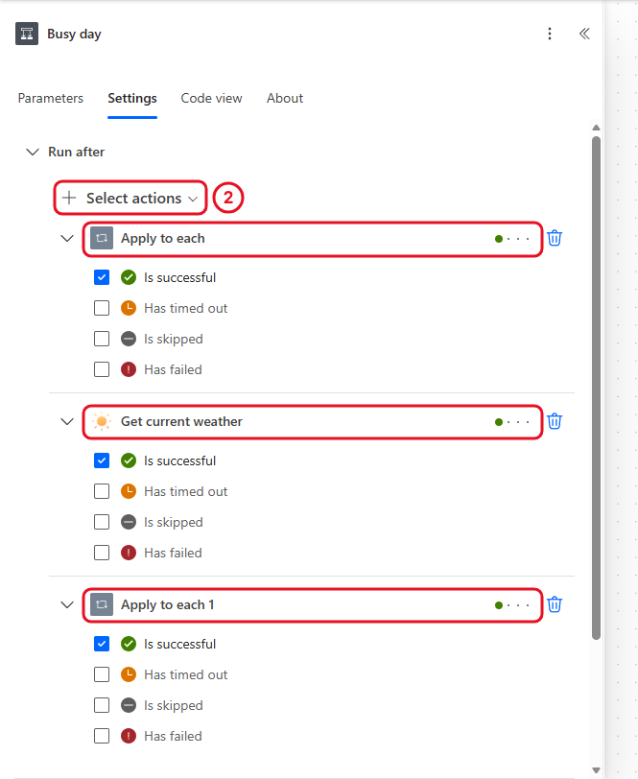
Task: Collapse the Run after section
Action: (33, 152)
